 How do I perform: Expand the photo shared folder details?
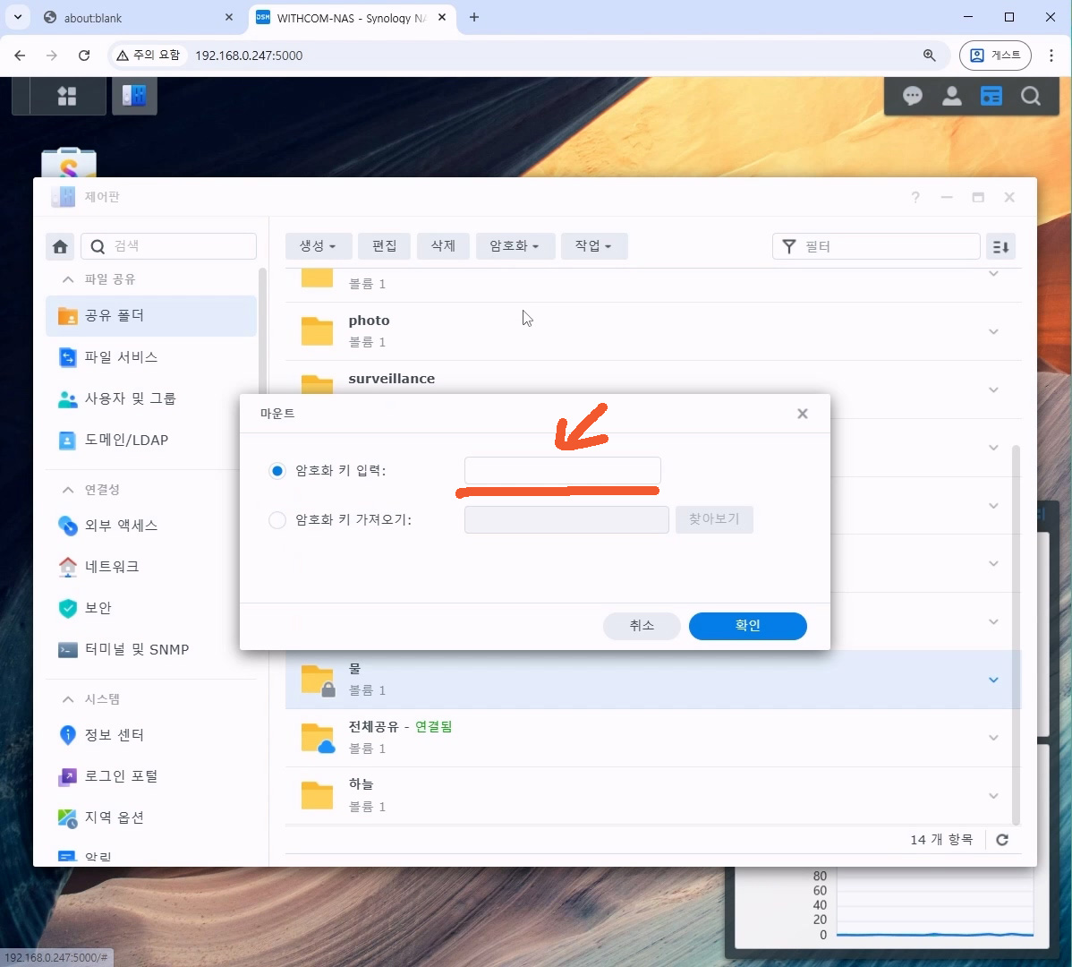[x=993, y=331]
